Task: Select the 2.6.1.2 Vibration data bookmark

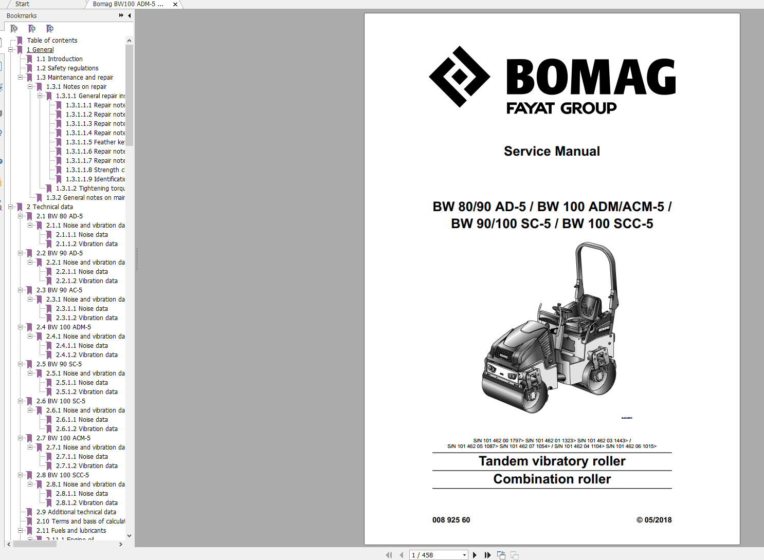Action: click(x=86, y=429)
